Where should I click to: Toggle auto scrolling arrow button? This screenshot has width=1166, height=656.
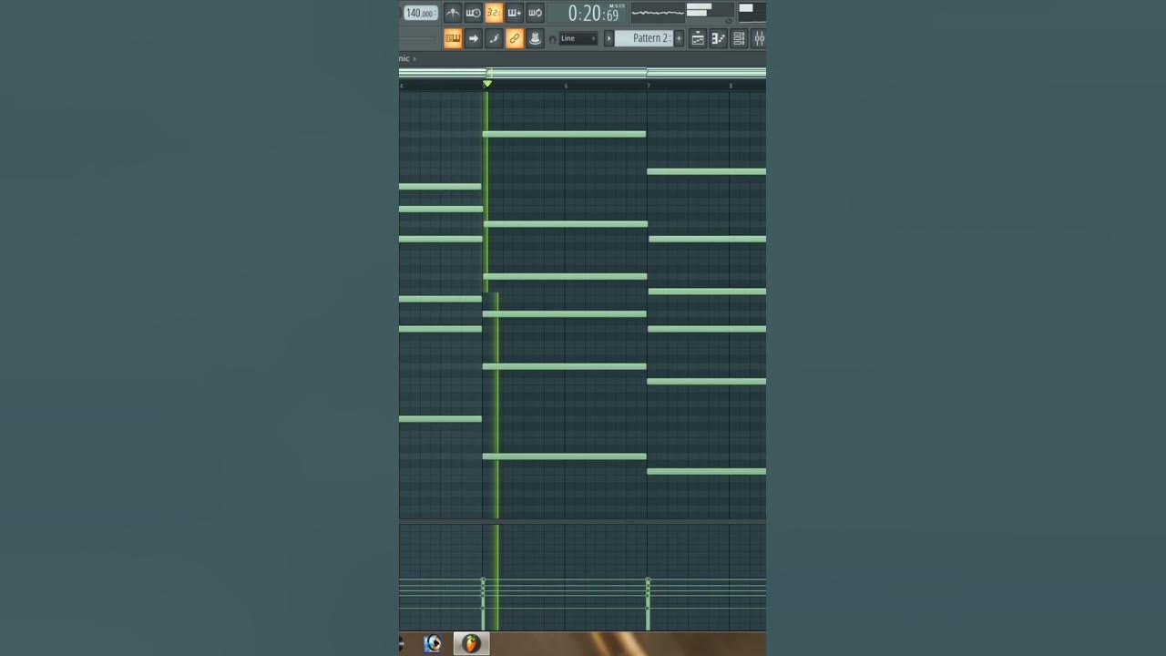click(x=473, y=38)
